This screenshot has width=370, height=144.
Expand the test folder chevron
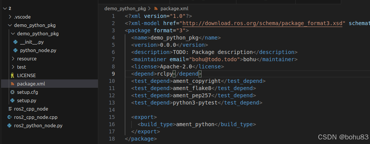pos(13,67)
